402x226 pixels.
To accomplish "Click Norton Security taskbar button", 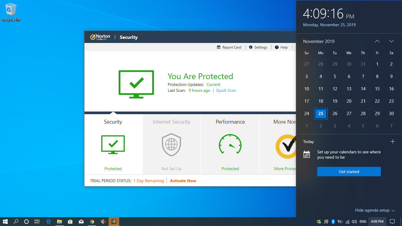I will click(114, 222).
